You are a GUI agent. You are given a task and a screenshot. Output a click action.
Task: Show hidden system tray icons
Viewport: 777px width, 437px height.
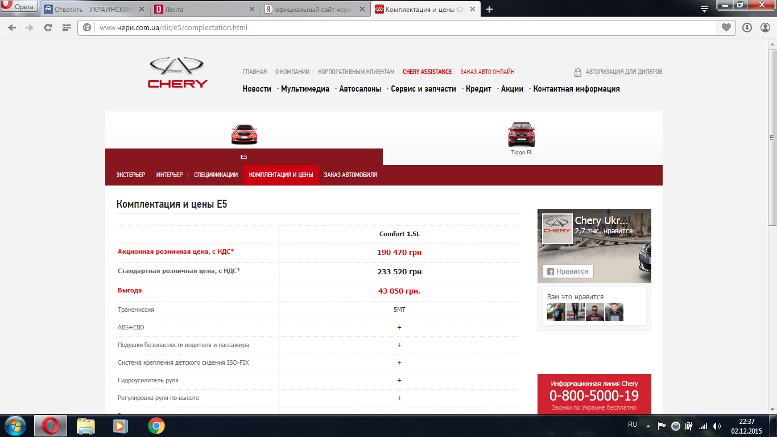648,426
